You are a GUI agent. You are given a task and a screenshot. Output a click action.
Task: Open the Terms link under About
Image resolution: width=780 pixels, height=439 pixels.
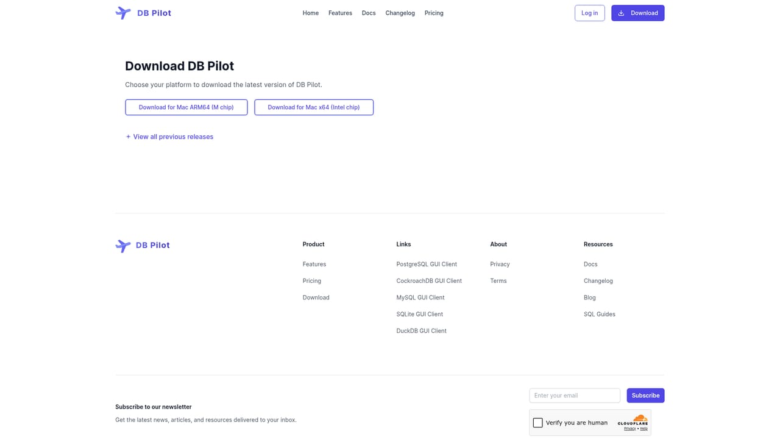click(x=498, y=281)
